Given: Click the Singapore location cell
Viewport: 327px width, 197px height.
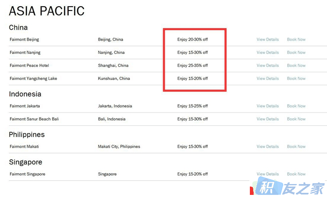Looking at the screenshot, I should [107, 174].
